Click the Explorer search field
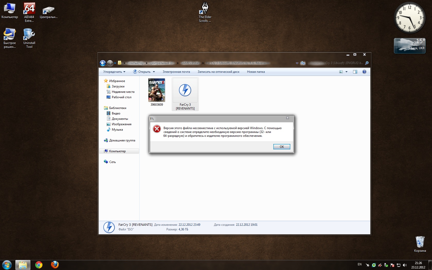This screenshot has height=270, width=432. [x=339, y=63]
